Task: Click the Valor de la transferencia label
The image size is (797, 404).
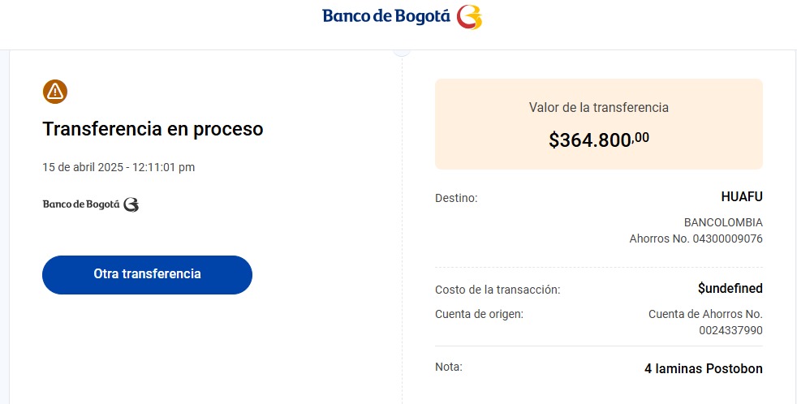Action: click(599, 107)
